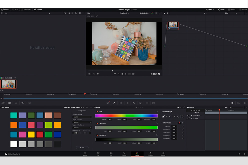Toggle lock on Corrector 1 keyframe track

(x=190, y=115)
